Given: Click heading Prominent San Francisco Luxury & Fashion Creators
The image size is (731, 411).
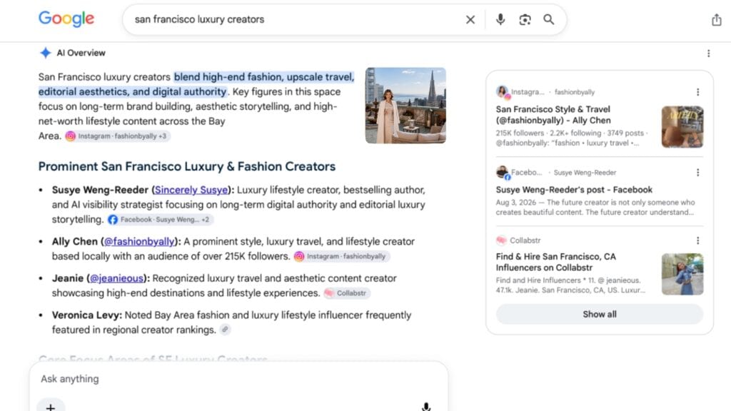Looking at the screenshot, I should pyautogui.click(x=187, y=166).
